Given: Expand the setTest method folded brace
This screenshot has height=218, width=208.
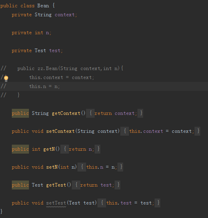Looking at the screenshot, I should click(x=102, y=203).
